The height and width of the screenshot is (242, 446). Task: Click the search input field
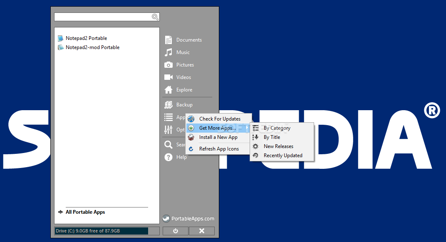(x=107, y=17)
